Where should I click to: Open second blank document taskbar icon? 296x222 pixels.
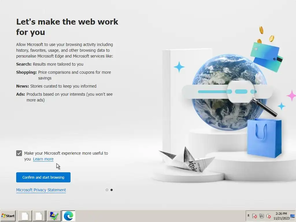click(x=39, y=216)
